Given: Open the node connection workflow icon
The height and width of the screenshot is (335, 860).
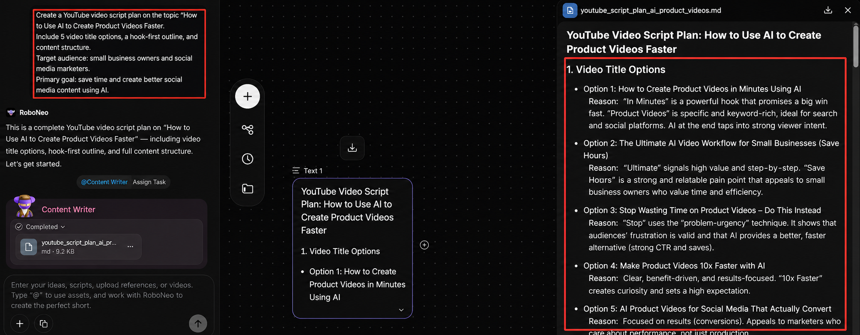Looking at the screenshot, I should [x=248, y=129].
